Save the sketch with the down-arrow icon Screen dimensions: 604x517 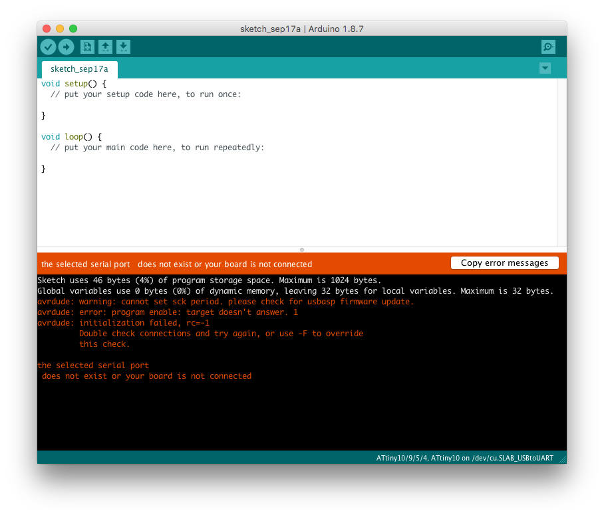[124, 47]
